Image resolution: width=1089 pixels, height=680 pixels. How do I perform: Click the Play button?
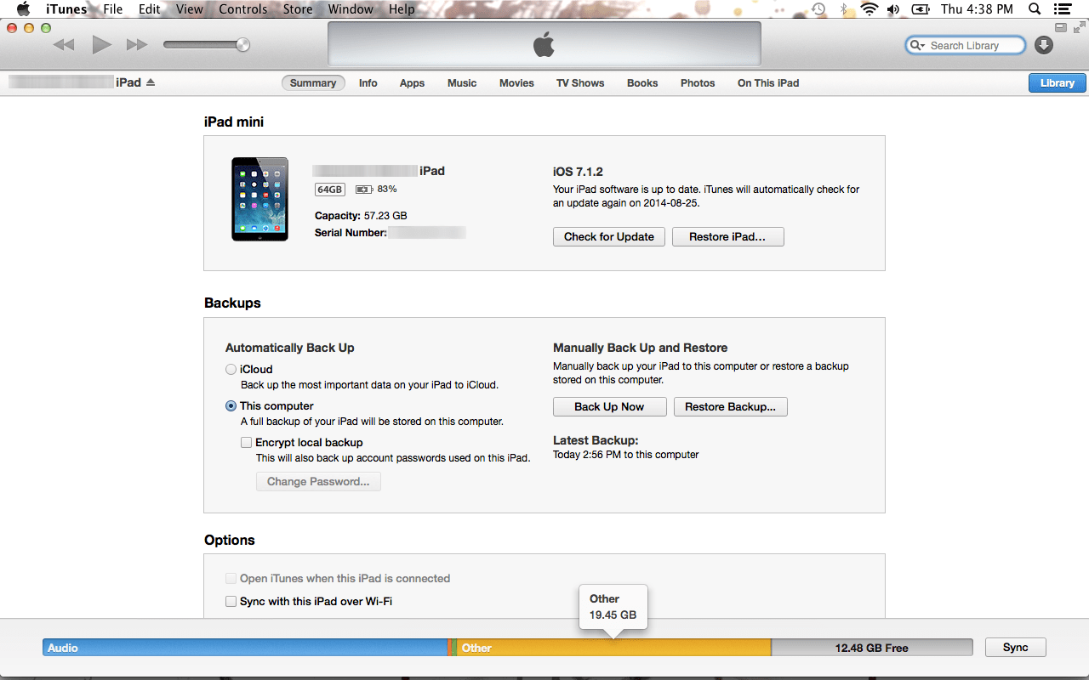(x=101, y=44)
